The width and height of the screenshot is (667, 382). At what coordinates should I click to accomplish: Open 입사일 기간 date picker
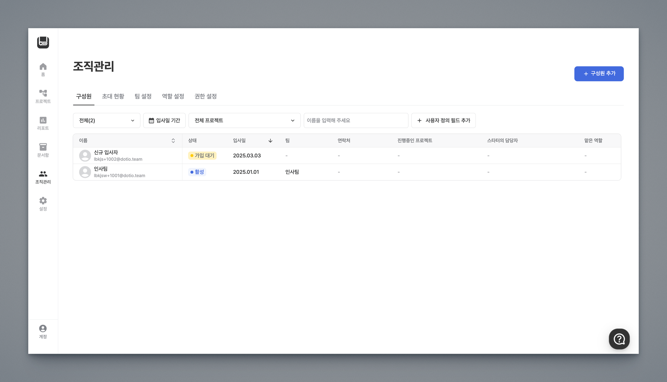click(x=164, y=120)
